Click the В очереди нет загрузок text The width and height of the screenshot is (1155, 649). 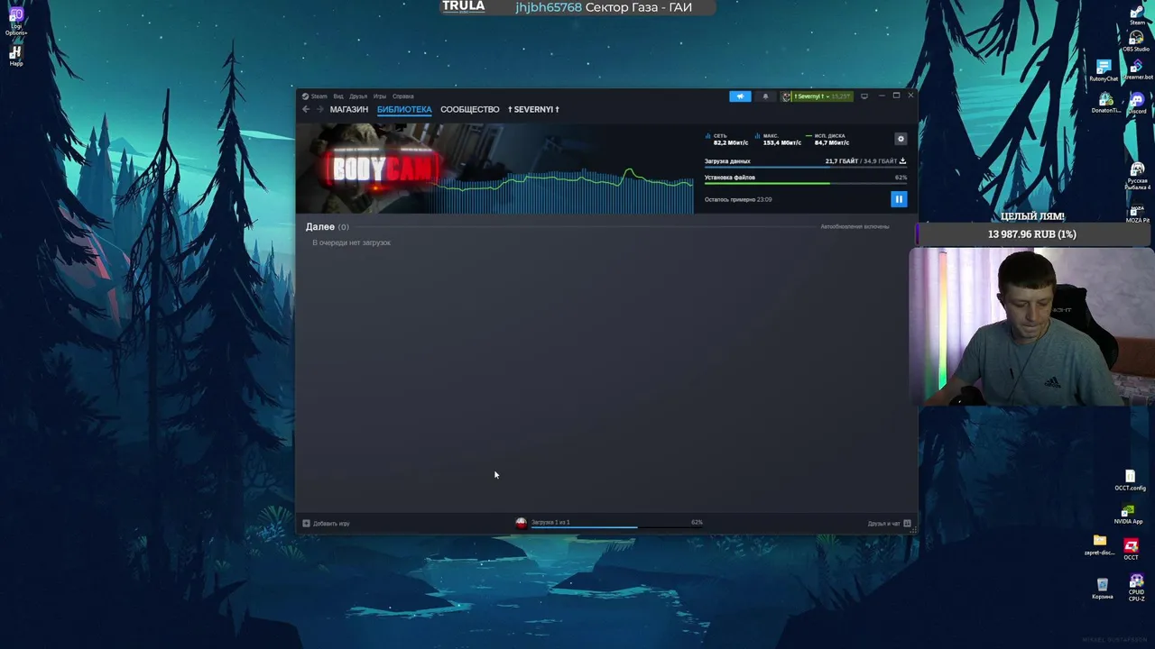[351, 242]
